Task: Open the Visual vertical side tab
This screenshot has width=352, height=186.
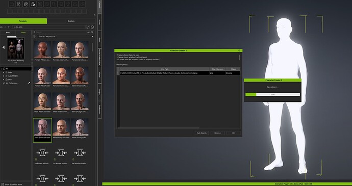Action: (x=99, y=75)
